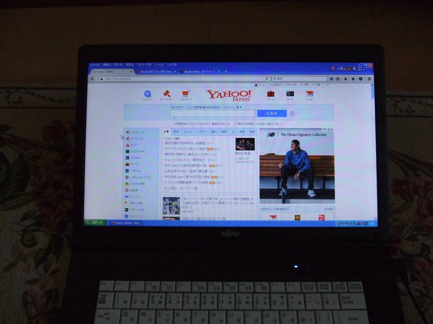Open the ファイル menu
433x324 pixels.
[x=95, y=65]
